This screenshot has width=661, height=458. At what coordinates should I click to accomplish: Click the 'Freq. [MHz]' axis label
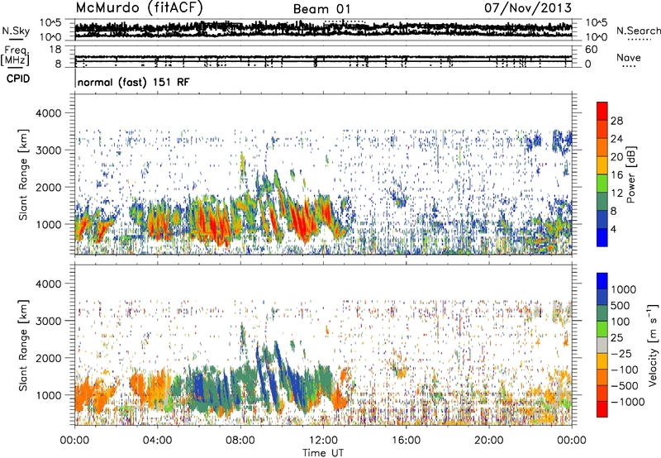coord(17,56)
